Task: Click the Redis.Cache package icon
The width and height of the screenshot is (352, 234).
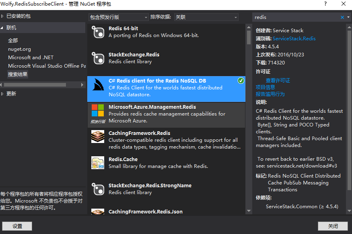Action: tap(98, 163)
